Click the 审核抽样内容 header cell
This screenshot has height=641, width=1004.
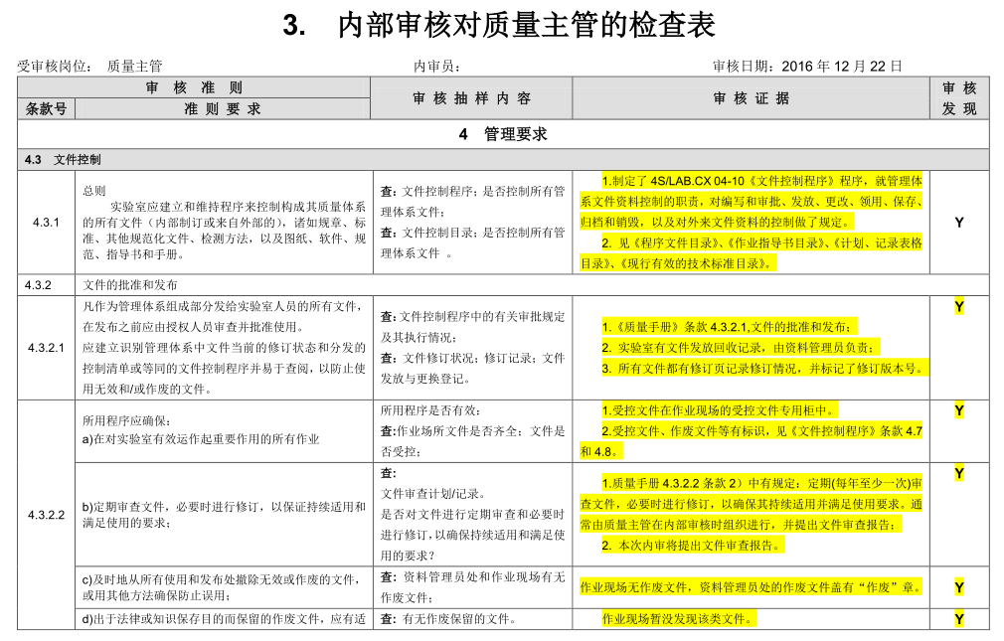click(471, 98)
